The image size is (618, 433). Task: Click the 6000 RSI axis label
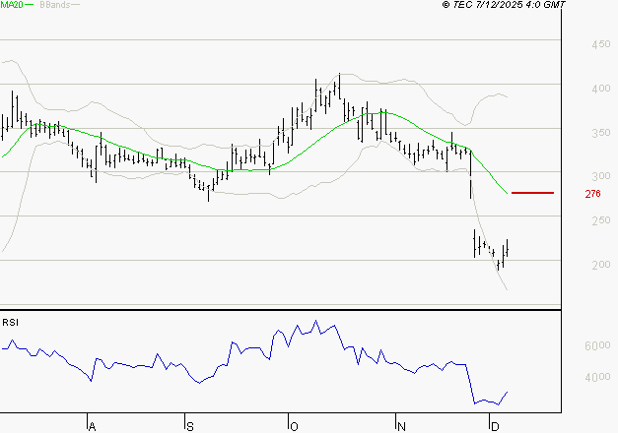tap(597, 346)
